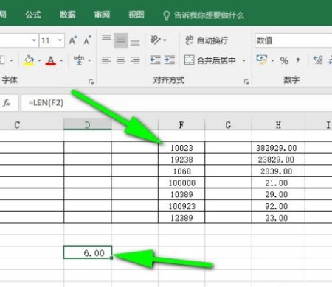332x287 pixels.
Task: Select cell containing 10023
Action: 181,148
